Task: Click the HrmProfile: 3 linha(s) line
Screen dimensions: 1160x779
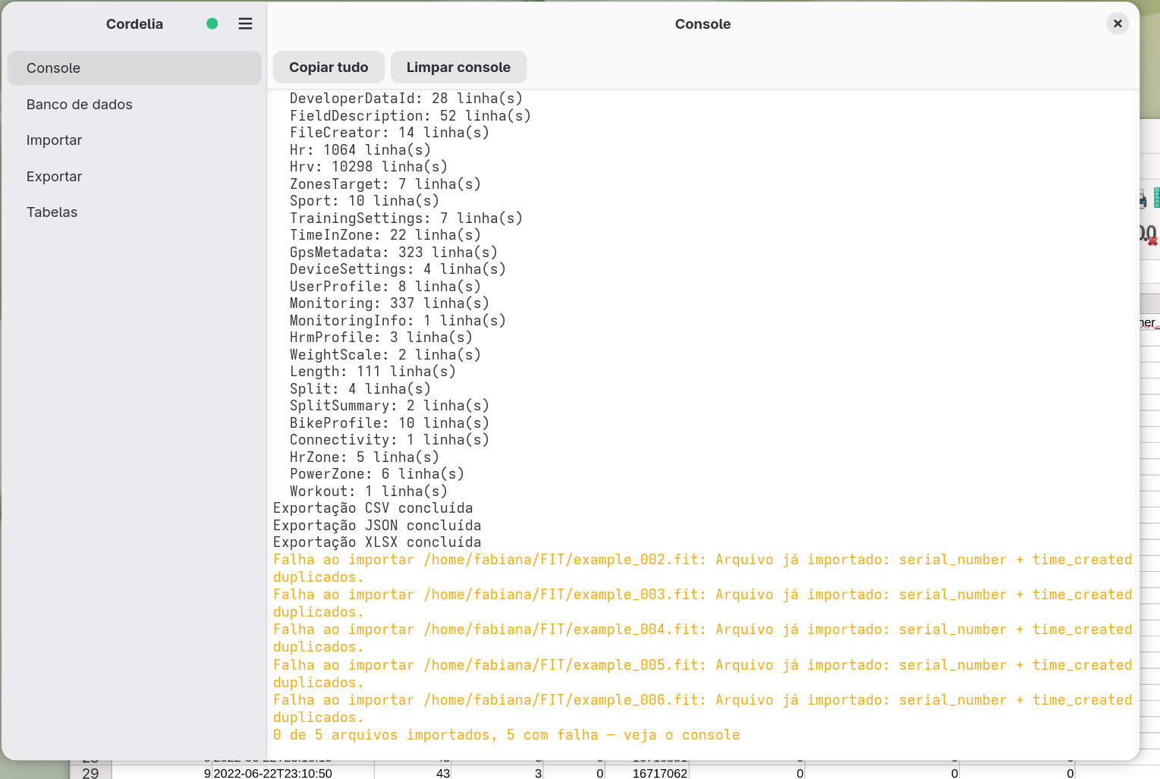Action: tap(381, 338)
